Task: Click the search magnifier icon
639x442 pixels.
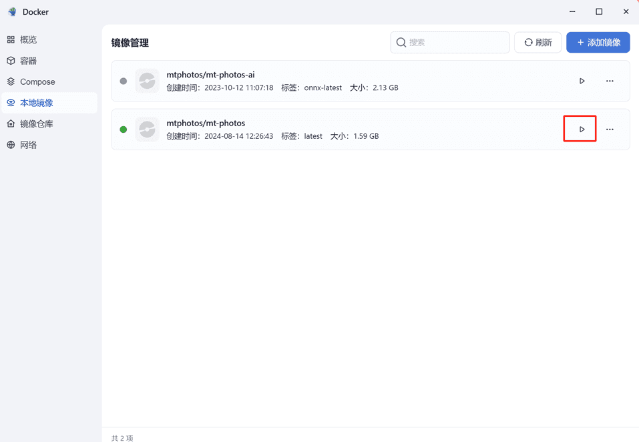Action: [x=401, y=42]
